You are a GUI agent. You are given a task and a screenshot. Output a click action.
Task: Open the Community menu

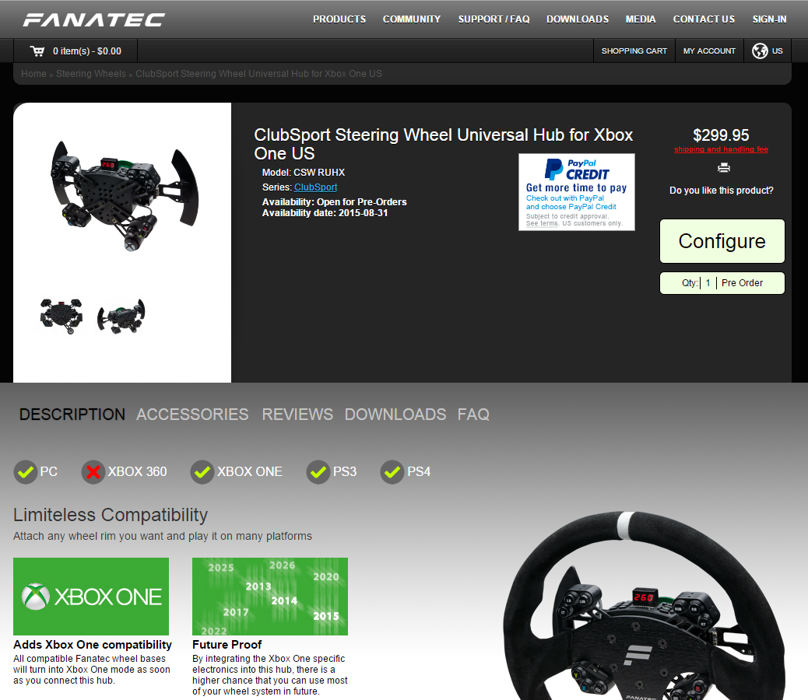pyautogui.click(x=411, y=19)
